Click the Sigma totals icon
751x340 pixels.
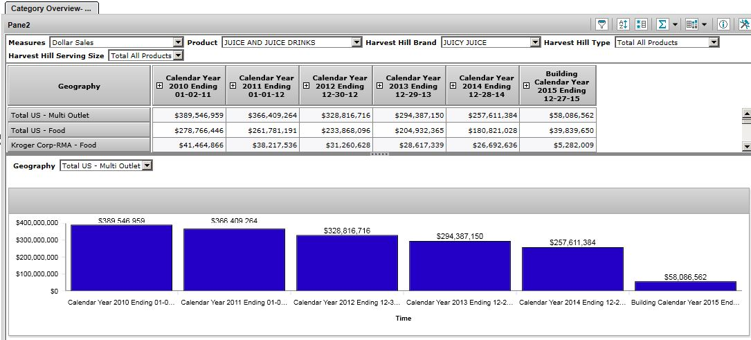(x=662, y=24)
